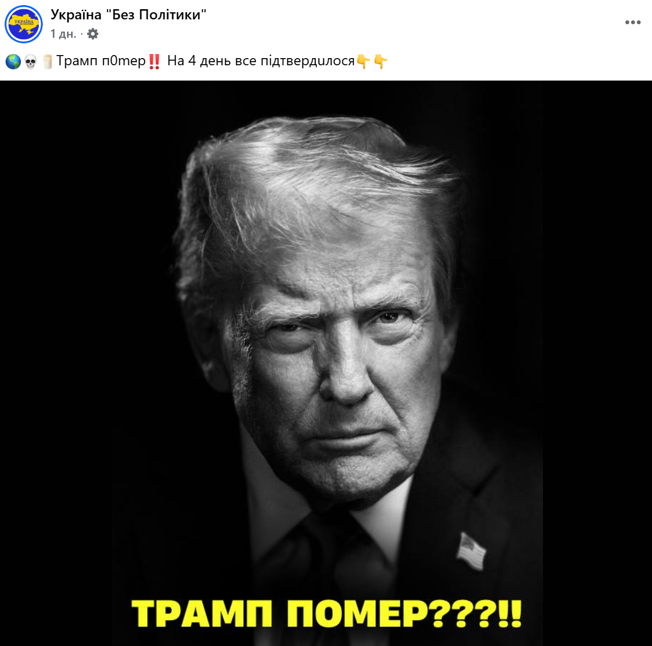Viewport: 652px width, 646px height.
Task: Open the post timestamp "1 дн."
Action: [63, 34]
